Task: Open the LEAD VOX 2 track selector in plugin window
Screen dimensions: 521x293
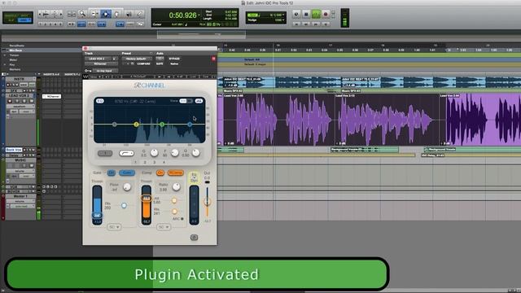Action: tap(101, 59)
